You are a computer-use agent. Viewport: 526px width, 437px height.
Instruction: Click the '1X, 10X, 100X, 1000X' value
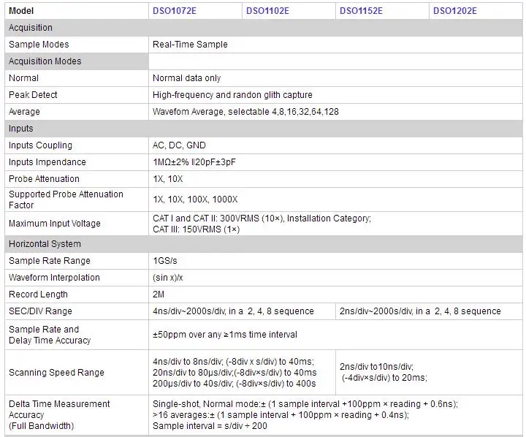(x=195, y=199)
